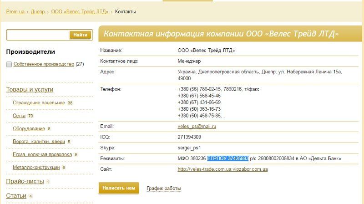Screen dimensions: 364x204
Task: Click the ICQ number 271394309
Action: [189, 137]
